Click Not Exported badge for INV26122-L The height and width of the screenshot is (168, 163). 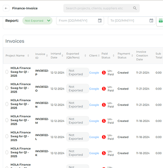[78, 137]
